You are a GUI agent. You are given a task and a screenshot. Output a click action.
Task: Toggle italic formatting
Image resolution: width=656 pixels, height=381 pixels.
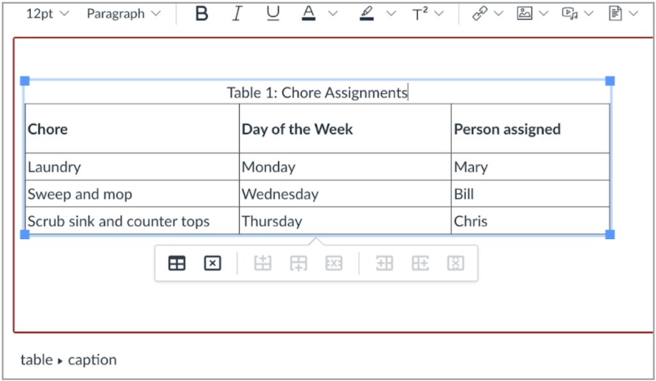tap(236, 13)
